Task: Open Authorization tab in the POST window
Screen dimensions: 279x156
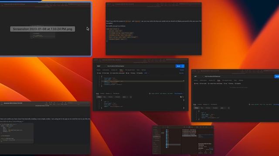Action: click(x=105, y=70)
